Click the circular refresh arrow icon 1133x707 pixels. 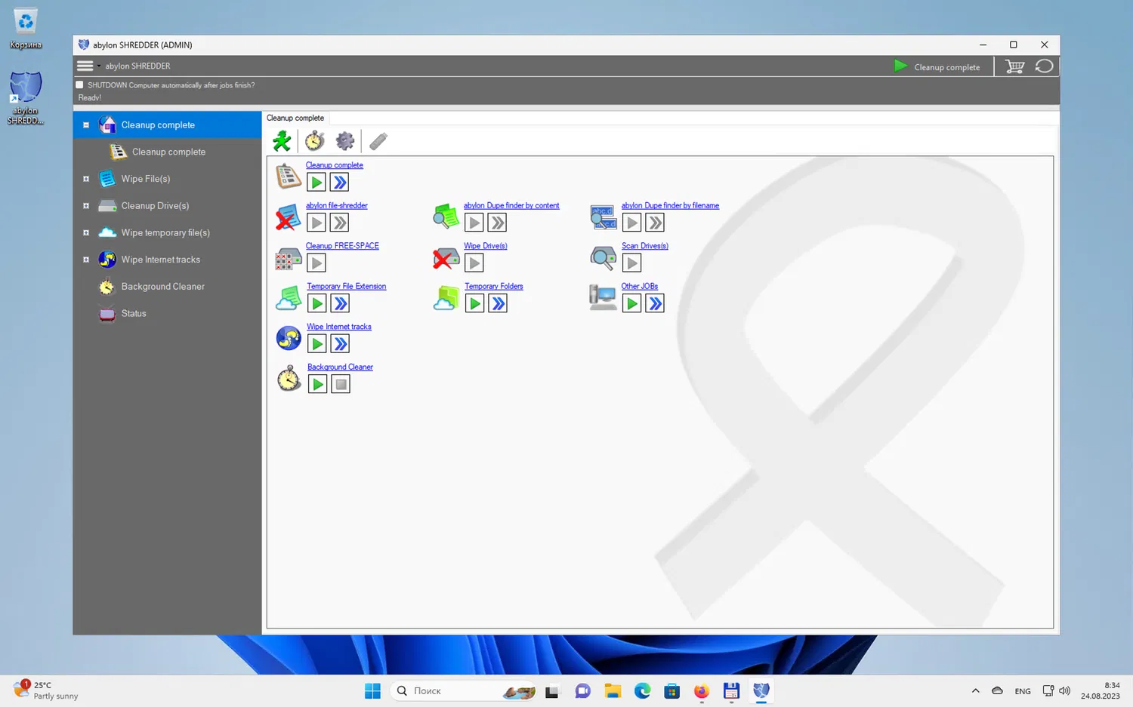[x=1044, y=66]
